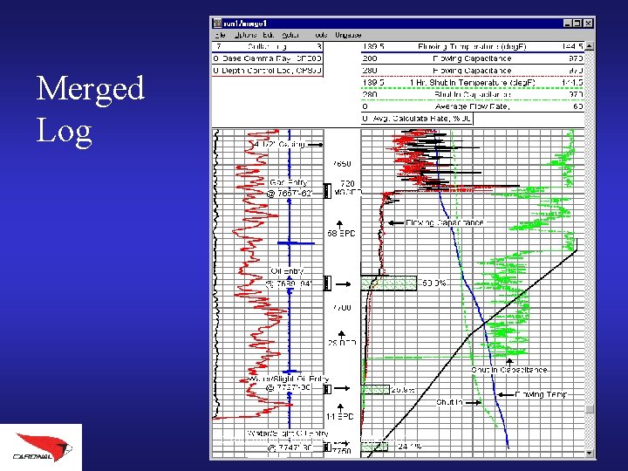Click the Water/Slight Oil Entry @ 7737' annotation

[289, 383]
